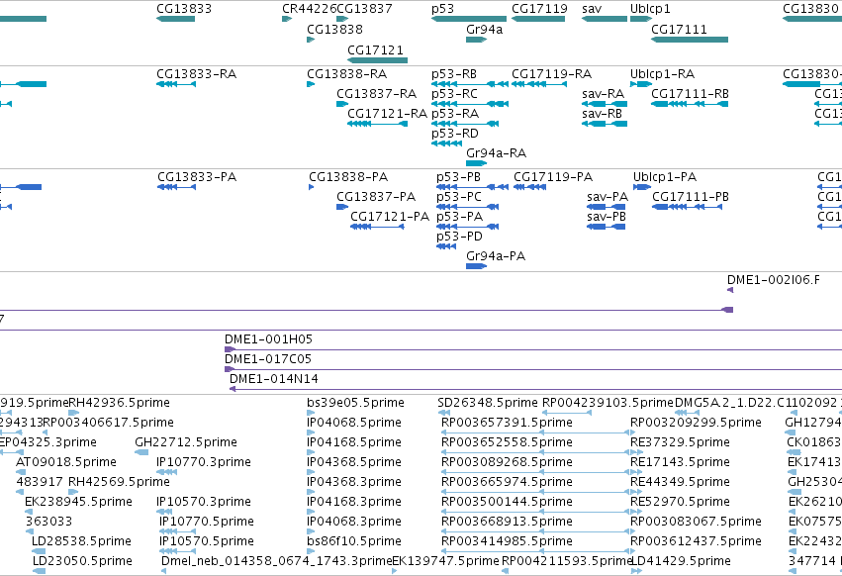Select the bs39e05.5prime EST label
This screenshot has width=842, height=576.
pyautogui.click(x=355, y=403)
